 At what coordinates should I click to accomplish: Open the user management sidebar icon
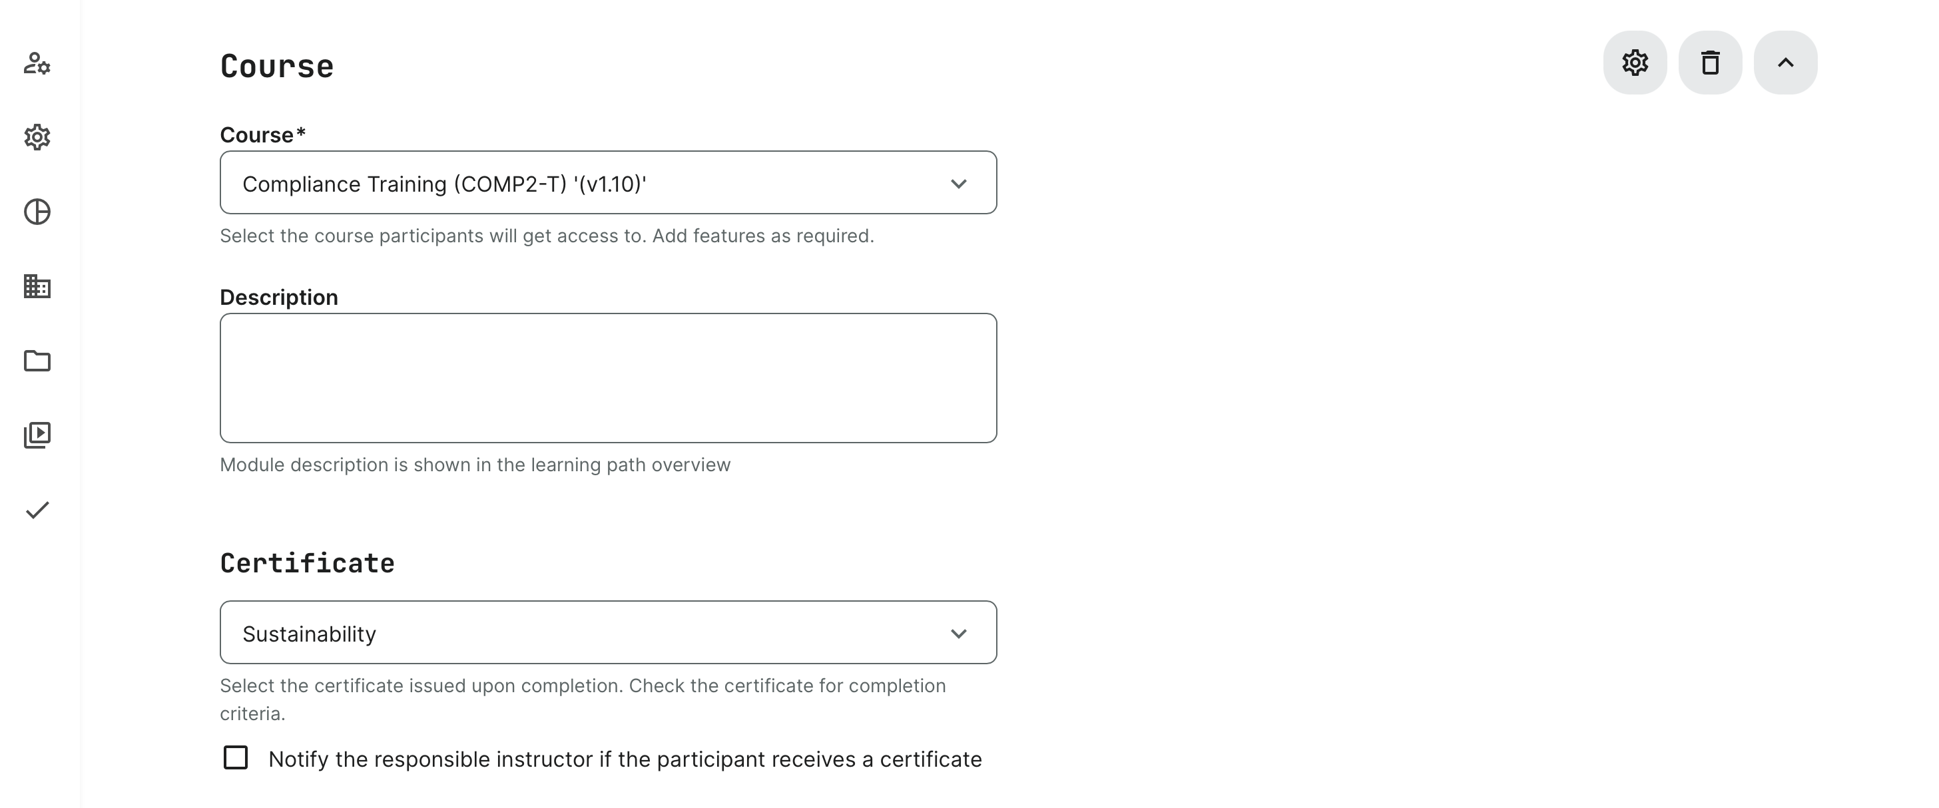pyautogui.click(x=37, y=63)
